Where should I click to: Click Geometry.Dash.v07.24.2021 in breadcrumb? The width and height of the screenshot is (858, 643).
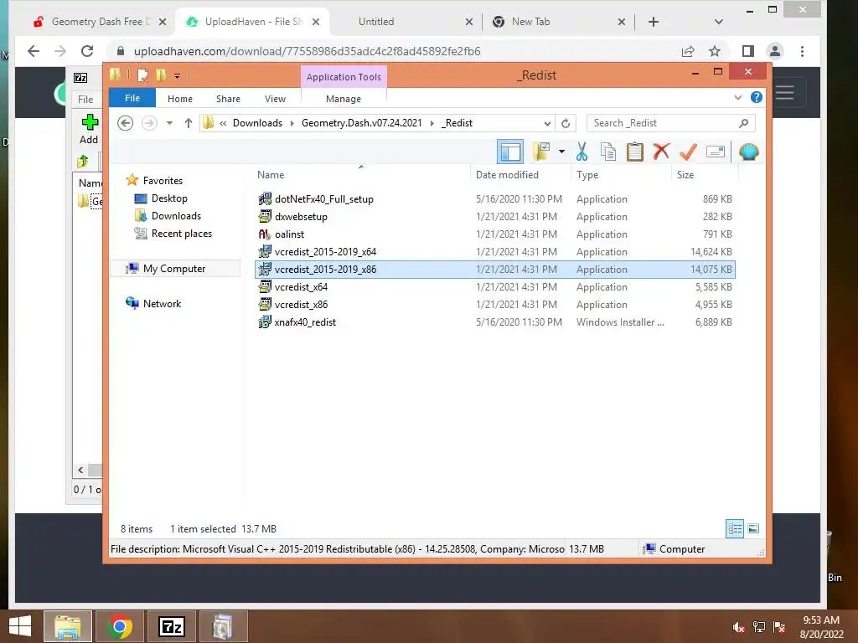tap(362, 123)
